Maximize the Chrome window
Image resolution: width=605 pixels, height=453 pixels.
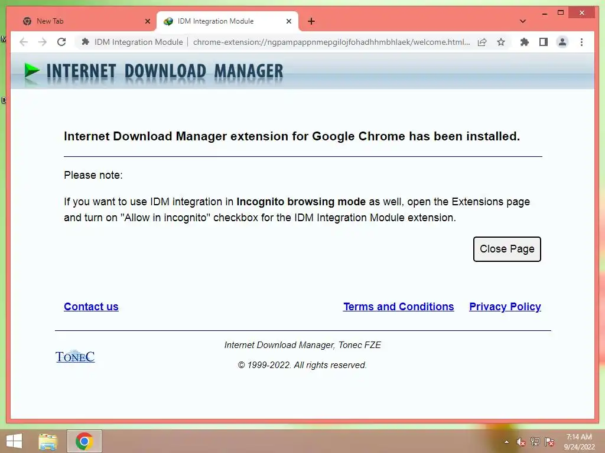click(x=561, y=13)
